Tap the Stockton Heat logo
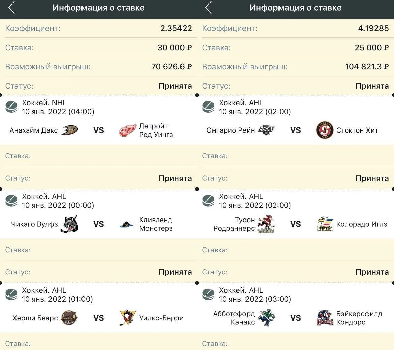 (x=325, y=130)
